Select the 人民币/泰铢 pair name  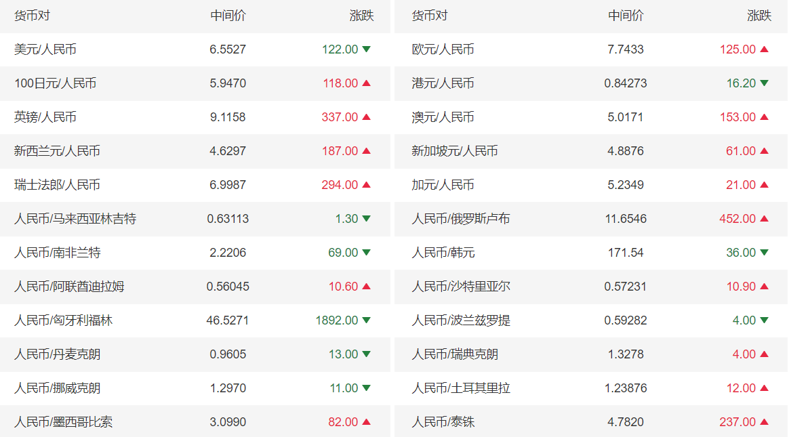coord(443,421)
